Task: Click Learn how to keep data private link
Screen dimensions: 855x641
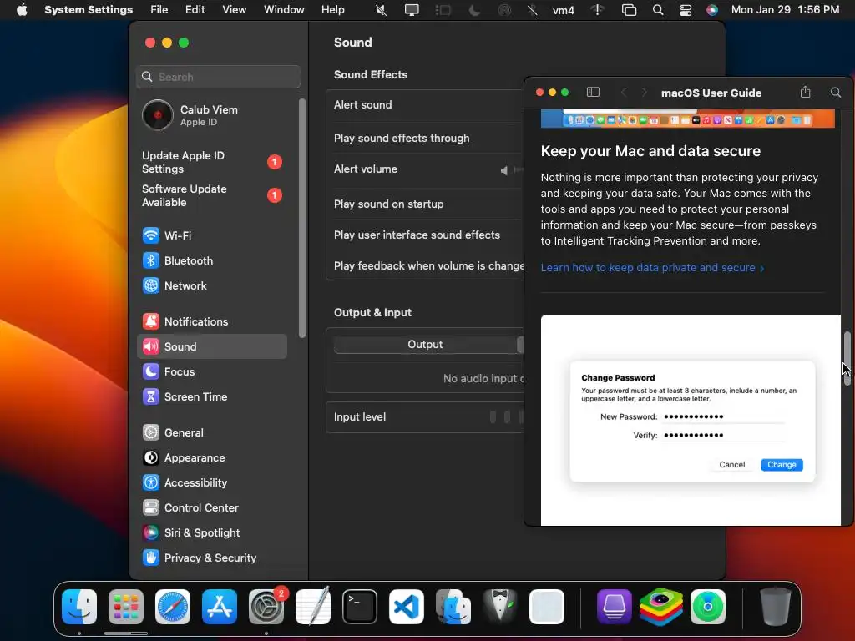Action: 652,268
